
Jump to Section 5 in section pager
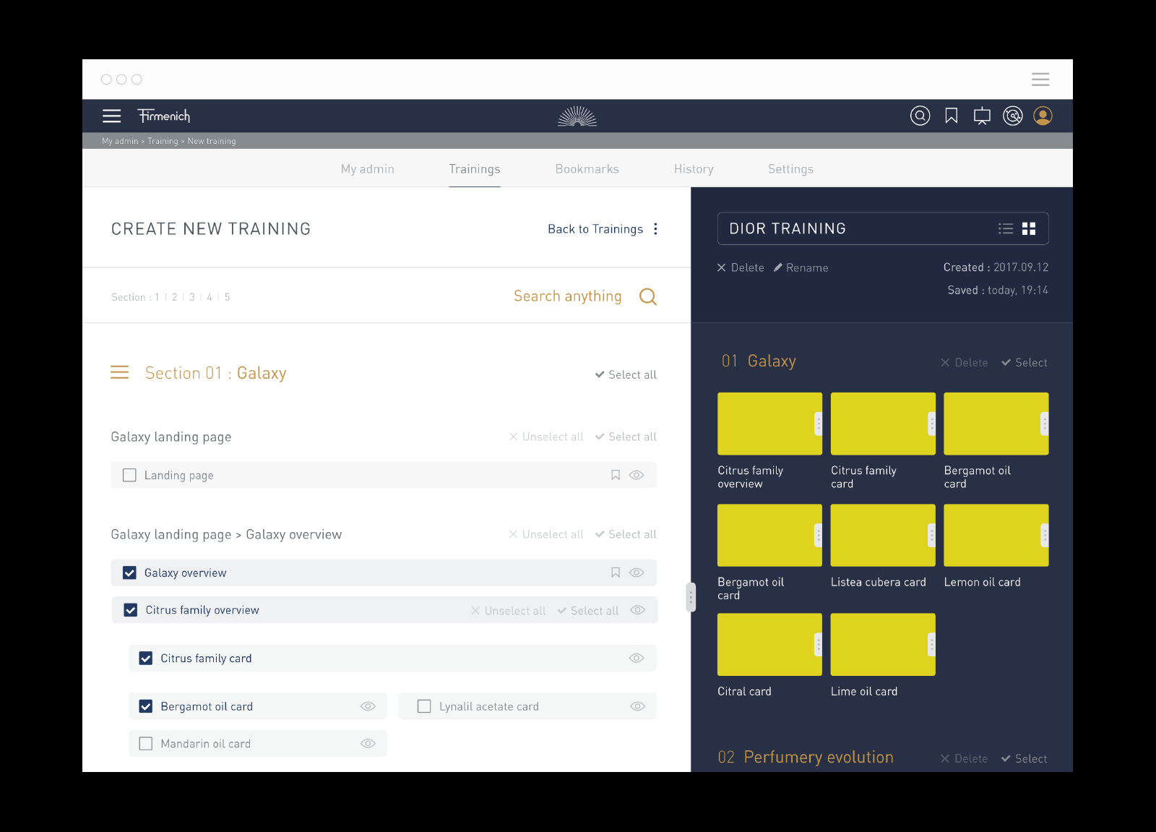tap(227, 297)
